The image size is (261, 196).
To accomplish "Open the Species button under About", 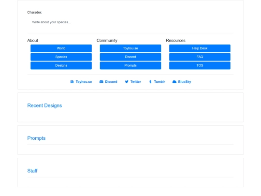I will (x=61, y=57).
